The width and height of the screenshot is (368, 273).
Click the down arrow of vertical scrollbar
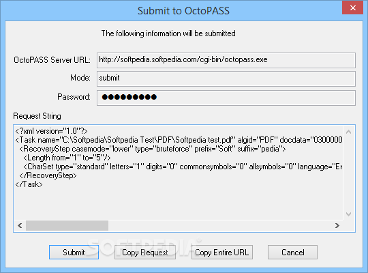pyautogui.click(x=348, y=214)
